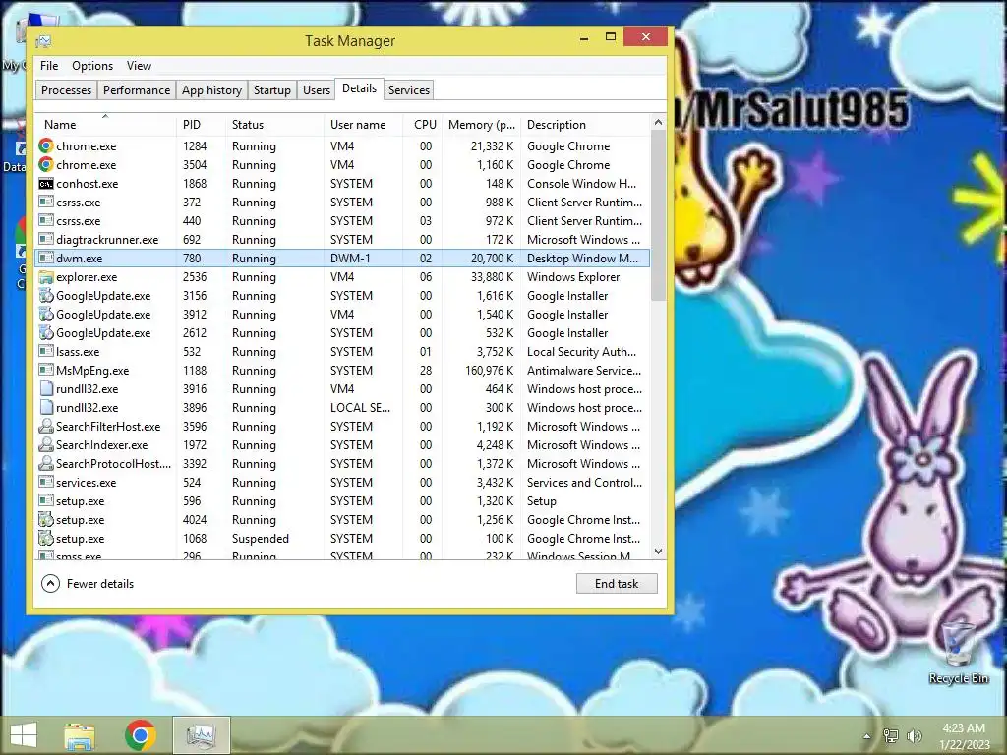Open the Options menu
The height and width of the screenshot is (755, 1007).
tap(92, 66)
